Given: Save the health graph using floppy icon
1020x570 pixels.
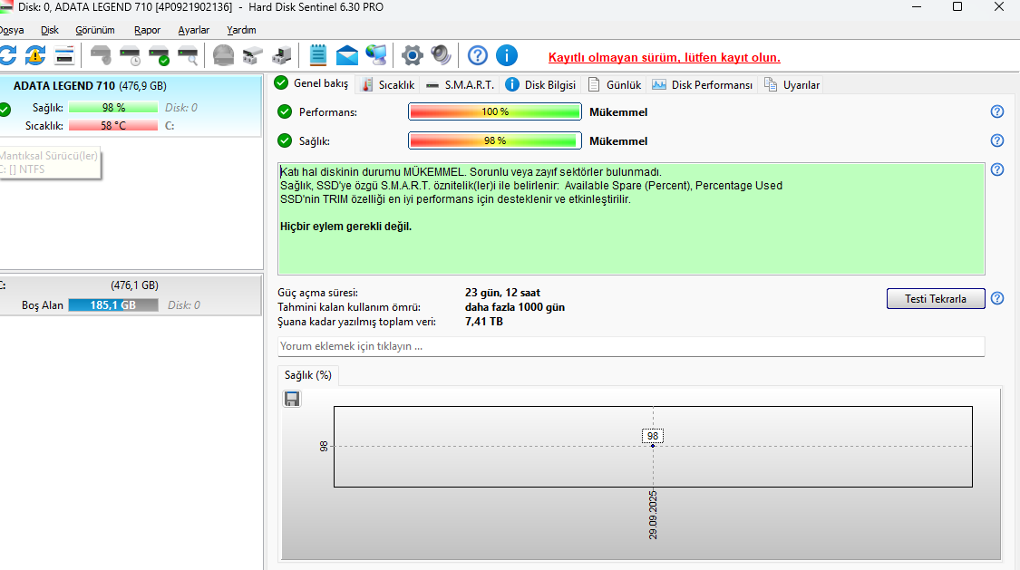Looking at the screenshot, I should click(x=292, y=399).
